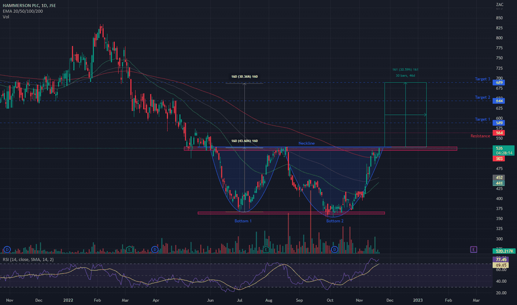Click the 750 value on the price scale
Screen dimensions: 517x305
[x=499, y=58]
